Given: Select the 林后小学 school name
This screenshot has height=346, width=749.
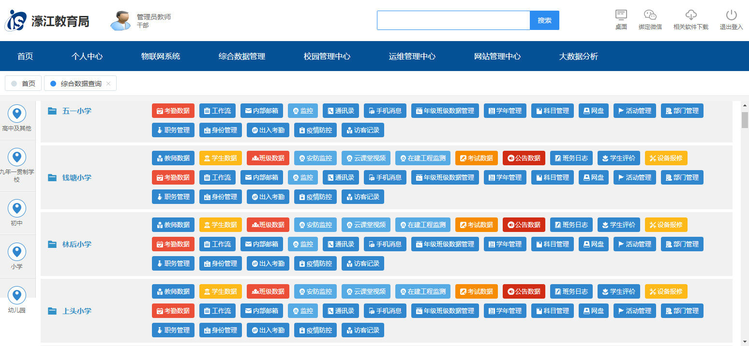Looking at the screenshot, I should point(77,244).
